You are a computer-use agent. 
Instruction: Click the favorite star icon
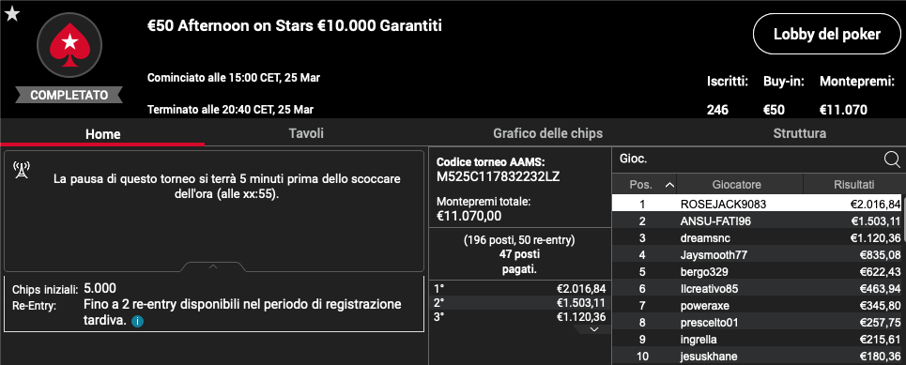[12, 14]
